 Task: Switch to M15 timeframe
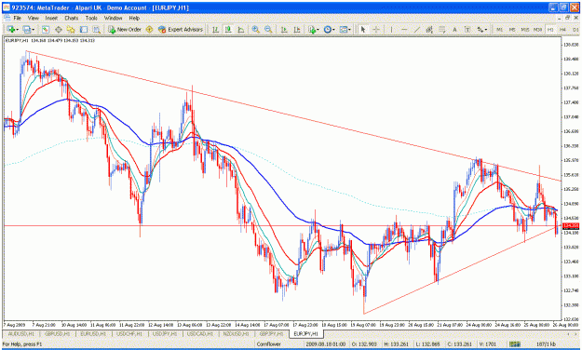[525, 29]
